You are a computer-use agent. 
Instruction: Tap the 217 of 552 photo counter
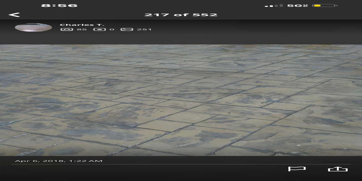pyautogui.click(x=181, y=15)
